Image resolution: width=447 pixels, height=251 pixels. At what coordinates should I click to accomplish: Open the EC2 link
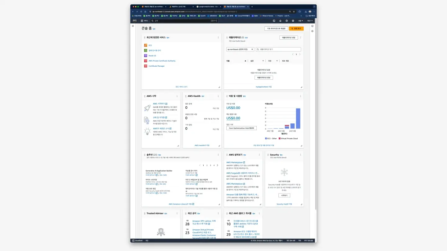[x=150, y=45]
